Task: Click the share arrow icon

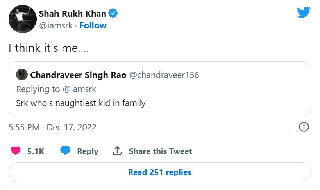Action: tap(117, 151)
